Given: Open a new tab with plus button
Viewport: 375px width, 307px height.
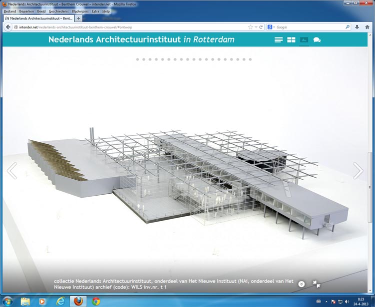Looking at the screenshot, I should [x=78, y=18].
